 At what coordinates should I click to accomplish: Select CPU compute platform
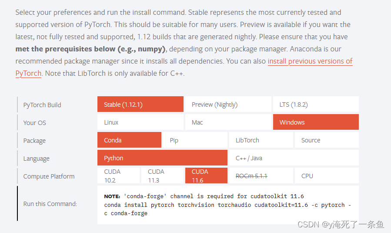pyautogui.click(x=327, y=176)
